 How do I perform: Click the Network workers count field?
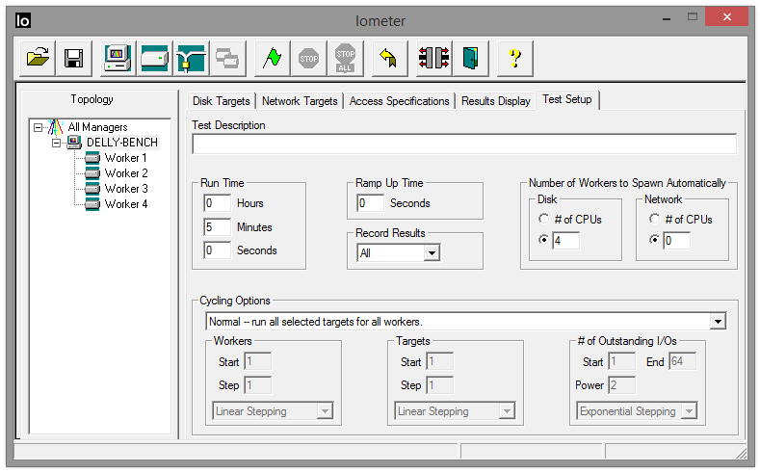pos(676,241)
